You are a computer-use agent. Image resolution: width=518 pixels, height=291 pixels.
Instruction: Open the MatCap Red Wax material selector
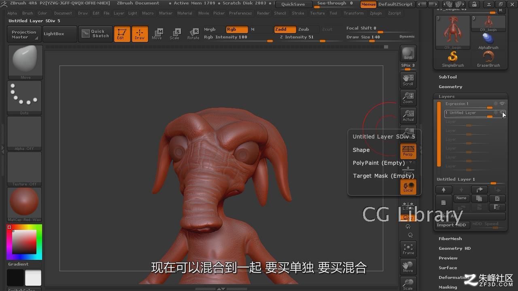25,205
